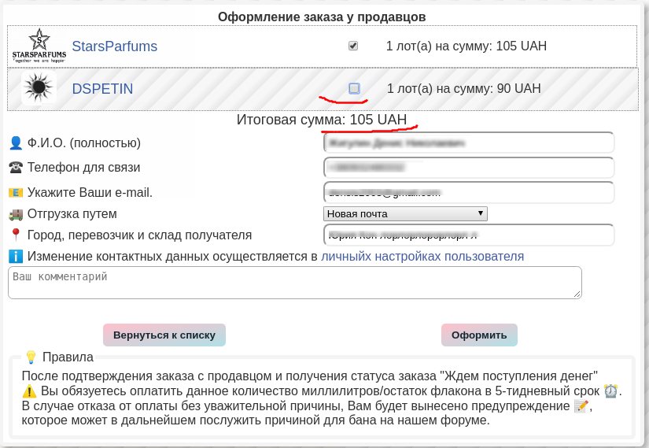The width and height of the screenshot is (649, 448).
Task: Open the Новая почта shipping dropdown
Action: [x=405, y=213]
